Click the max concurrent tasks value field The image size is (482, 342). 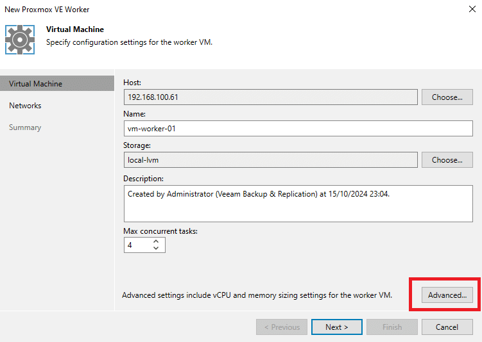[x=138, y=245]
